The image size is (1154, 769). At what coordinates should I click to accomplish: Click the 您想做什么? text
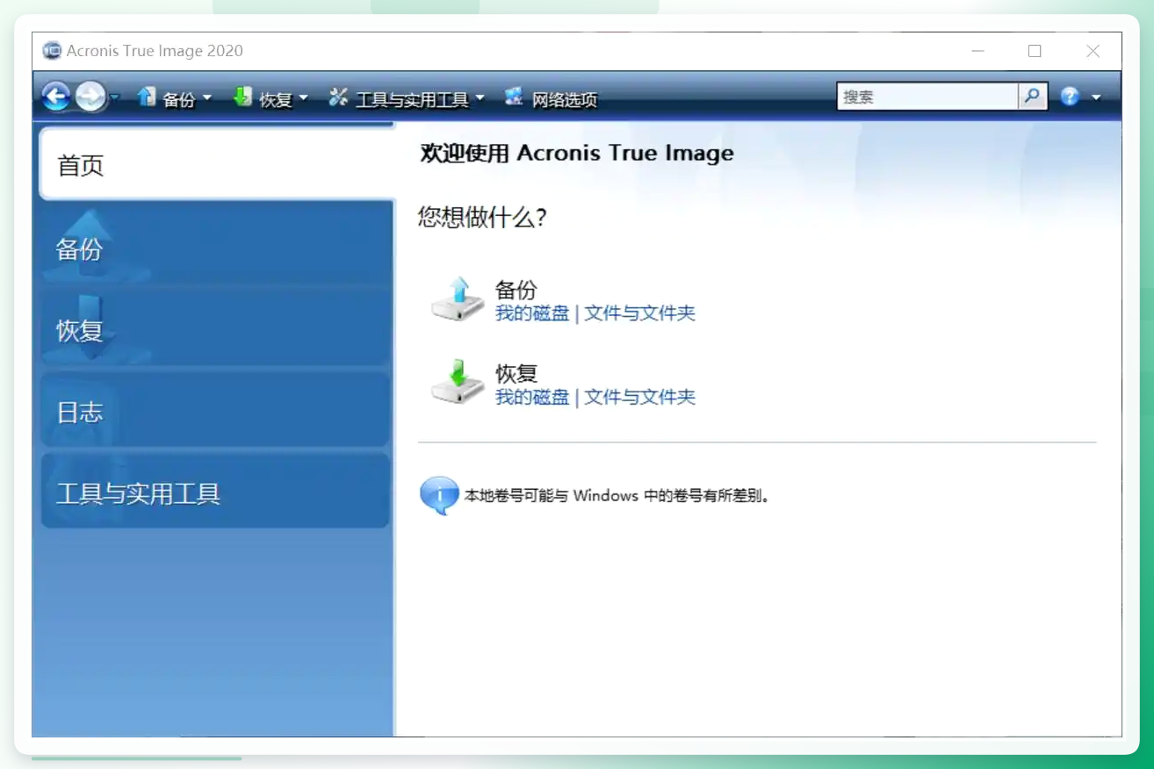click(482, 217)
